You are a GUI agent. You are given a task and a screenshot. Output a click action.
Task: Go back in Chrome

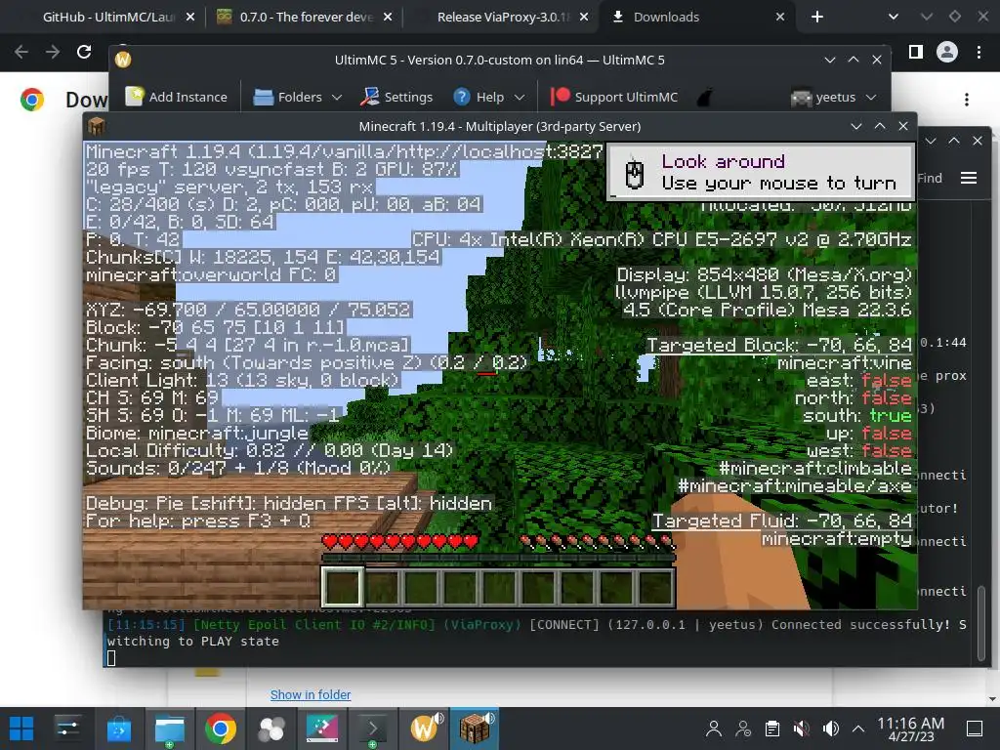tap(21, 52)
